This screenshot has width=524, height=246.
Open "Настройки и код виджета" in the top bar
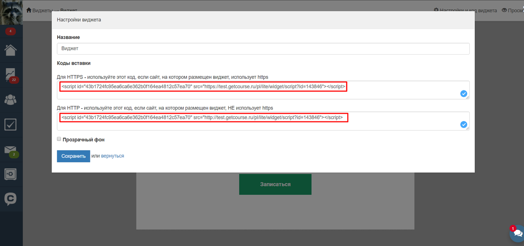(465, 10)
